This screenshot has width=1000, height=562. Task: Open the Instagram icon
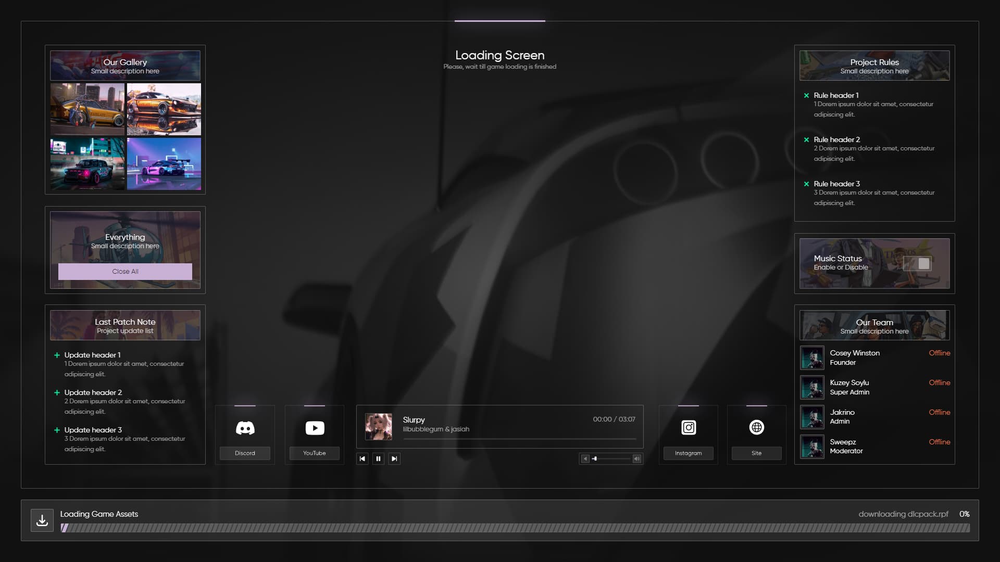coord(688,427)
